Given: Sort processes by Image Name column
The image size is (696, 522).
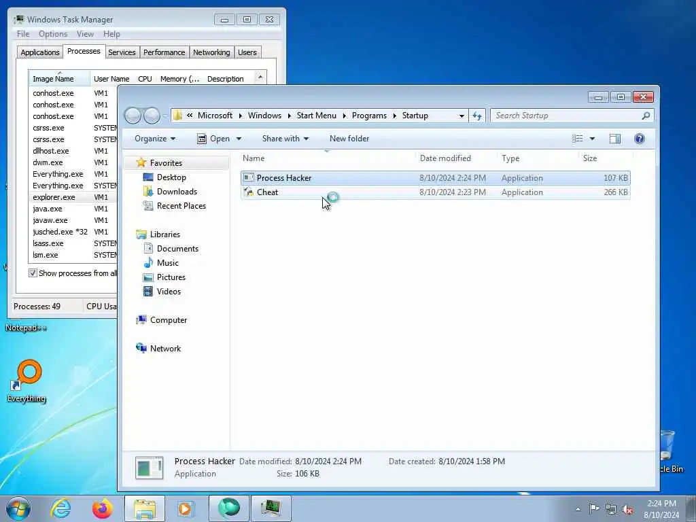Looking at the screenshot, I should [60, 79].
